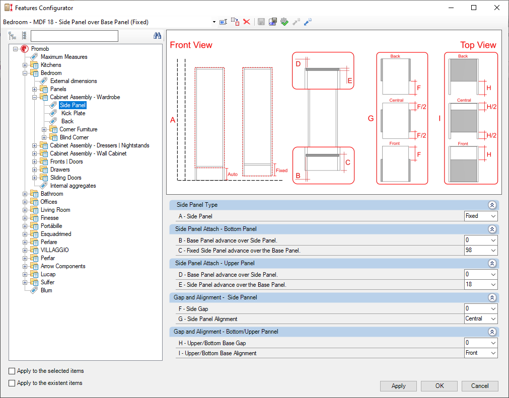This screenshot has height=398, width=509.
Task: Click the expand tree icon
Action: pos(13,36)
